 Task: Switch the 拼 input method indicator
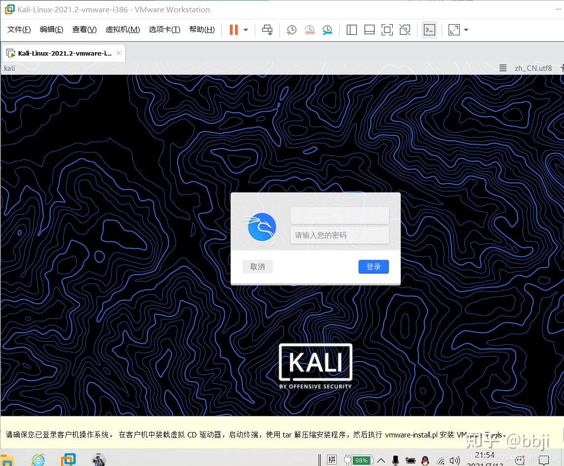tap(331, 460)
